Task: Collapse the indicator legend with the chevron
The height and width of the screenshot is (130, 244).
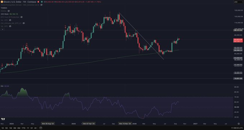Action: 3,29
